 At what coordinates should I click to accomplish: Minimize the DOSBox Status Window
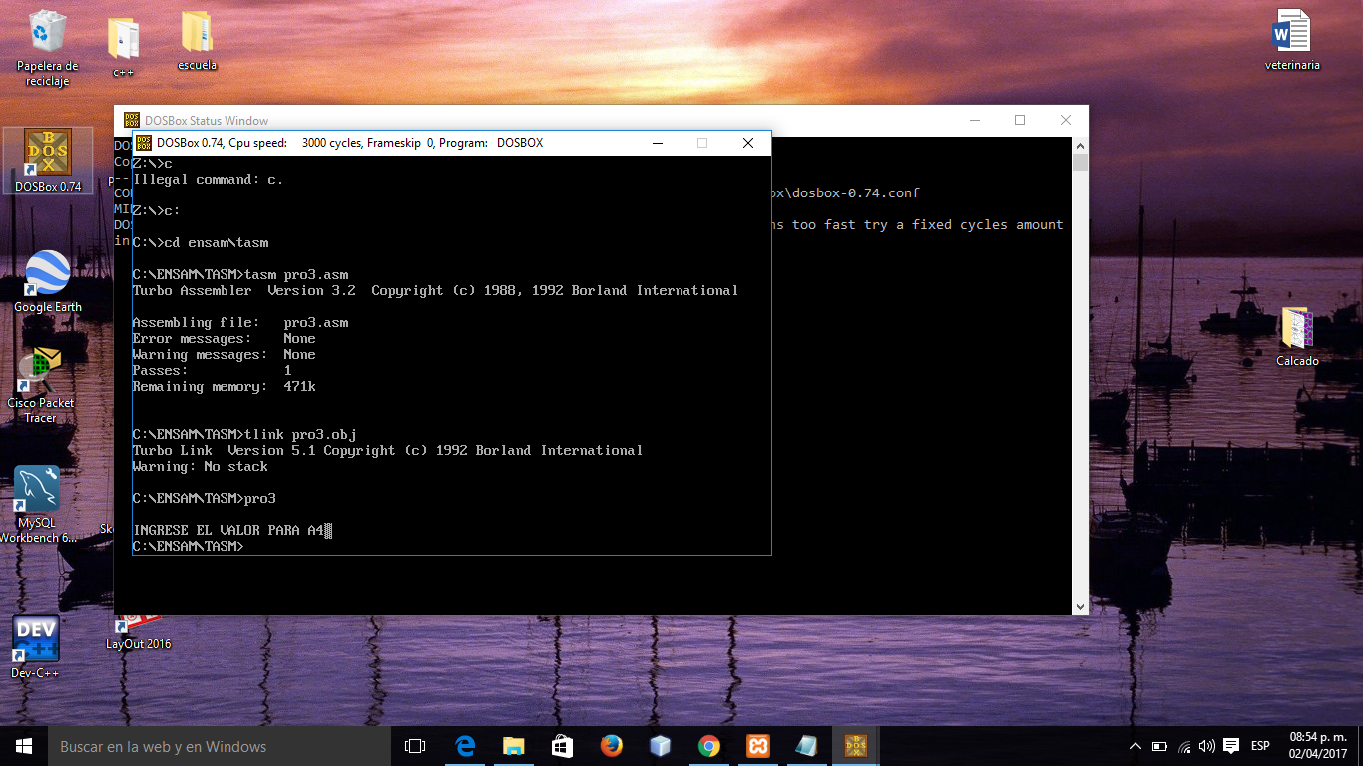point(974,120)
